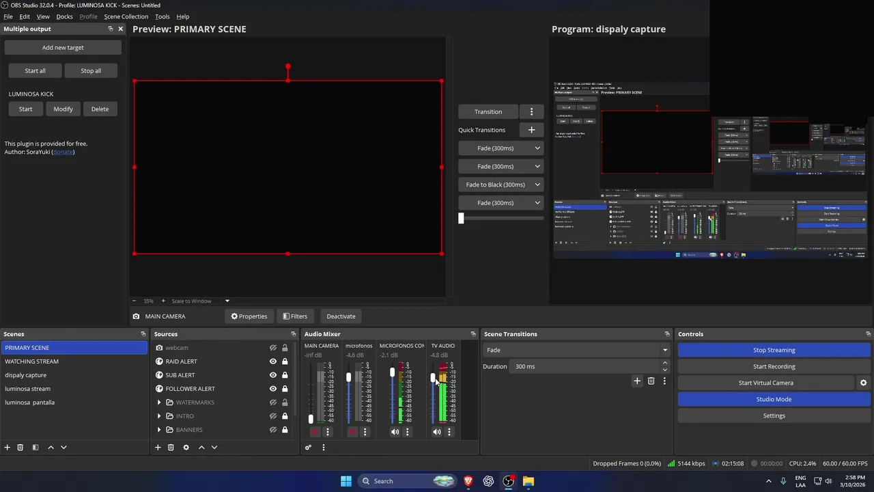Remove selected source using Sources trash icon
Viewport: 874px width, 492px height.
click(x=171, y=448)
